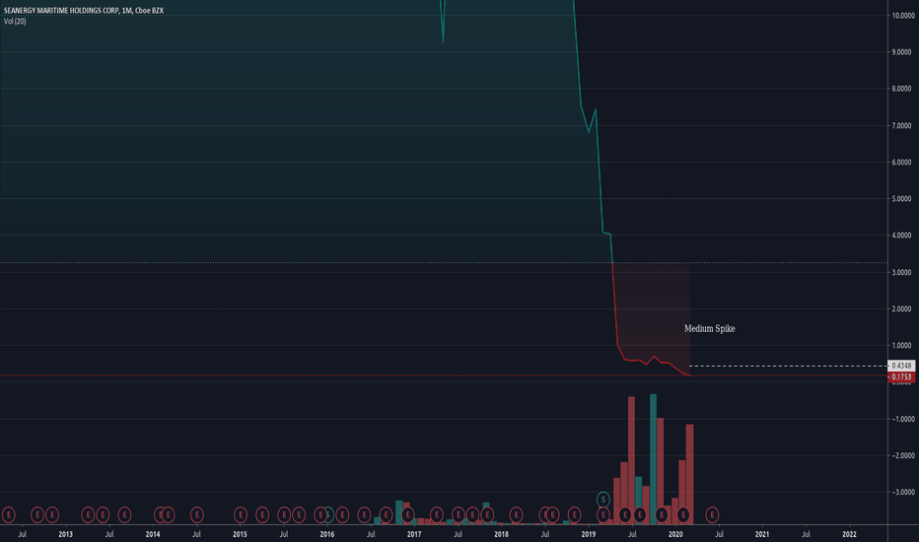The height and width of the screenshot is (542, 919).
Task: Click the red 0.1753 last price label
Action: tap(901, 376)
